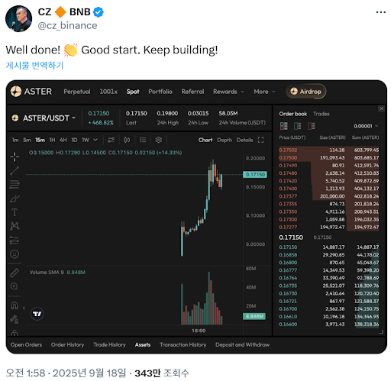The image size is (391, 381).
Task: Click the 0.17150 price label on axis
Action: coord(255,175)
